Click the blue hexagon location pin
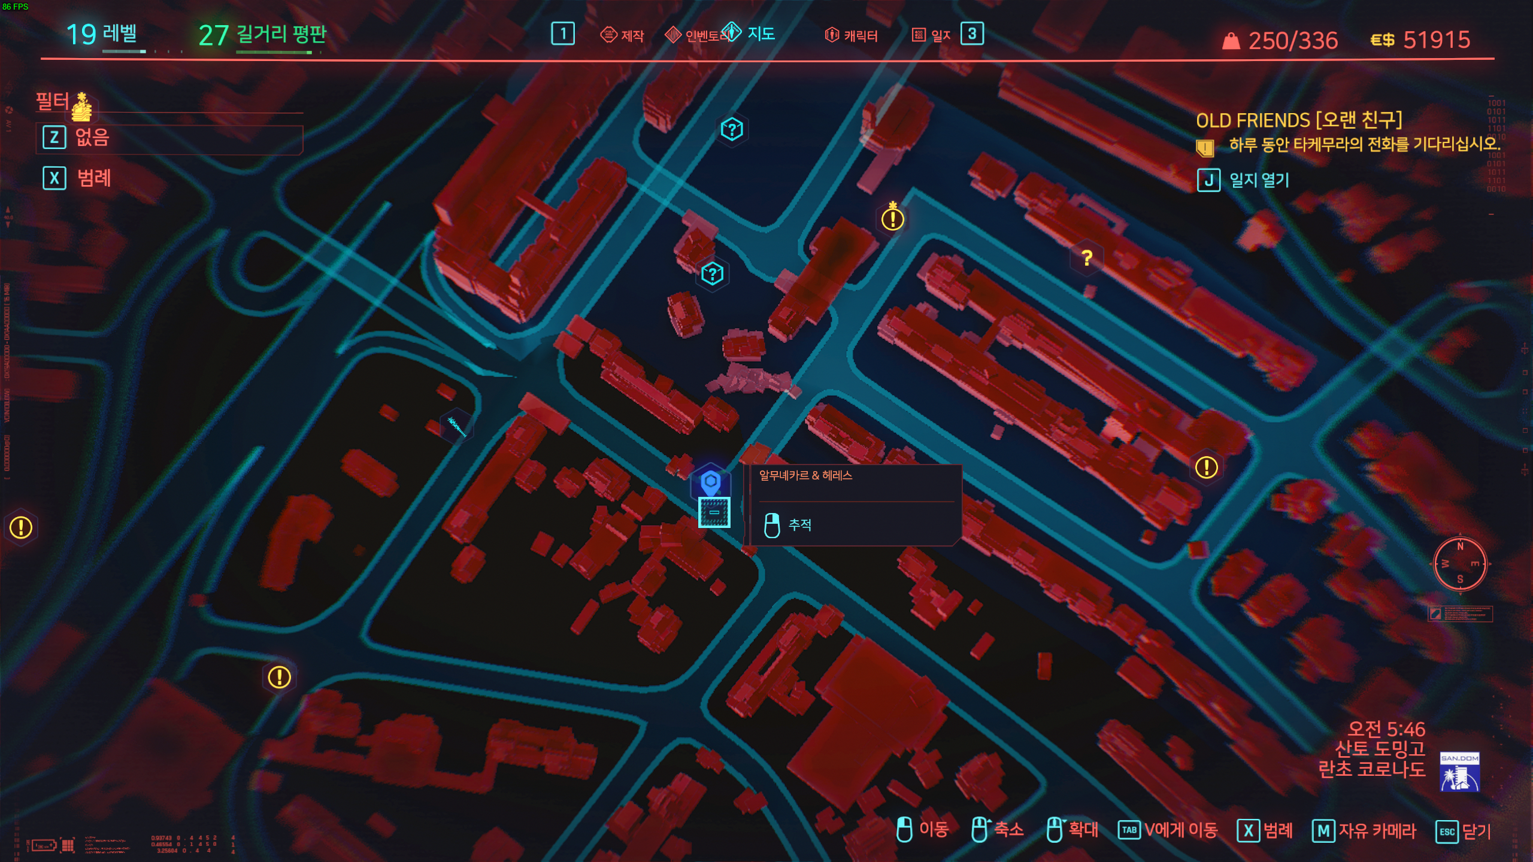Image resolution: width=1533 pixels, height=862 pixels. pos(710,481)
